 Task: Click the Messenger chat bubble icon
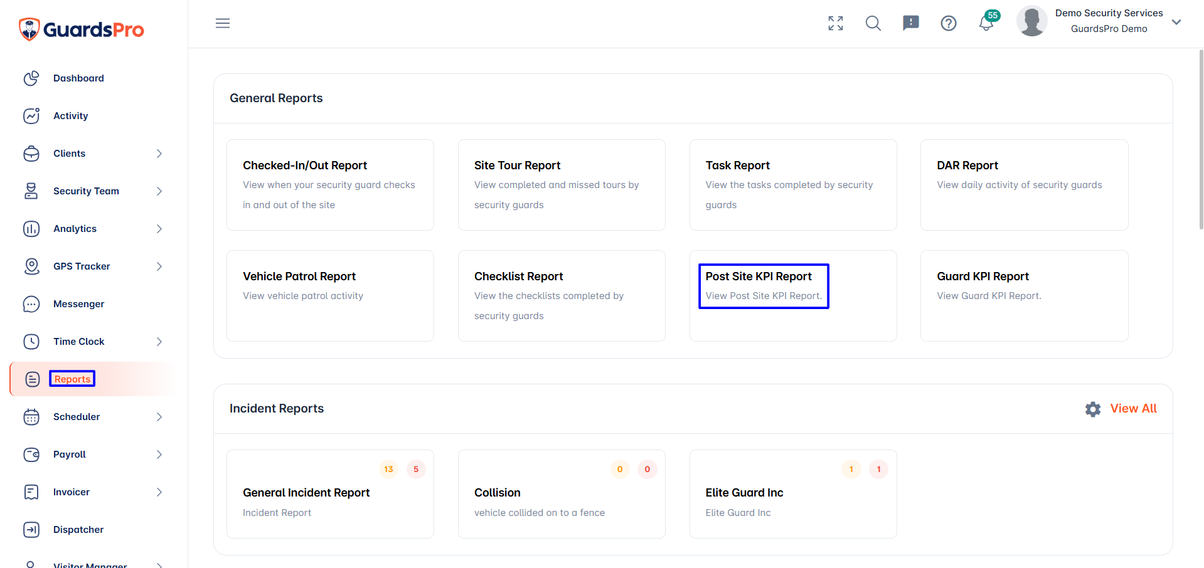tap(31, 304)
